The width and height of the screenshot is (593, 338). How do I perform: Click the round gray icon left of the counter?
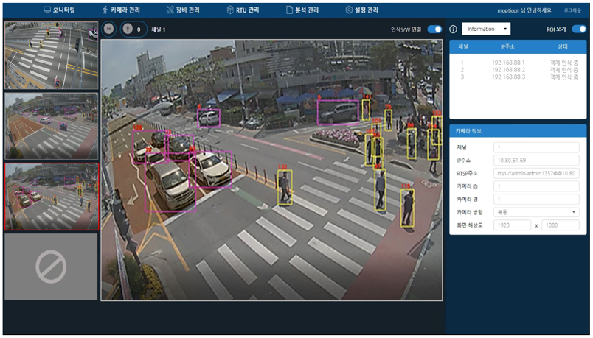tap(108, 29)
